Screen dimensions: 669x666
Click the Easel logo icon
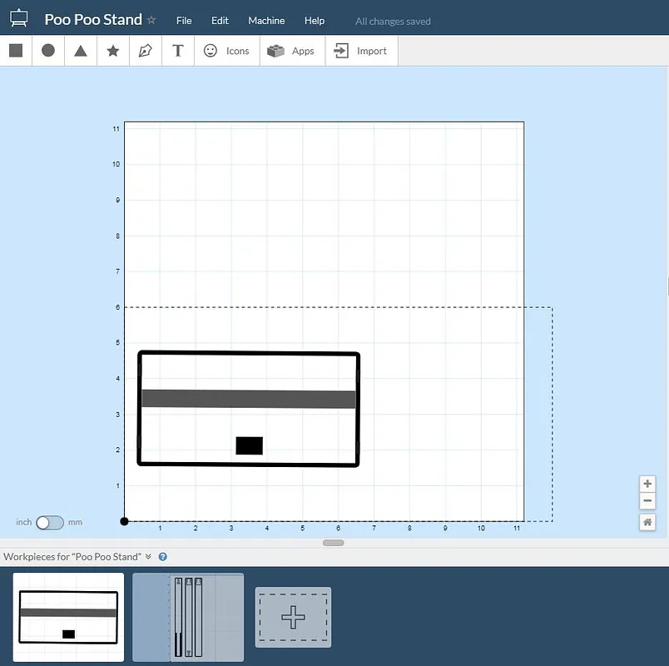[x=18, y=18]
